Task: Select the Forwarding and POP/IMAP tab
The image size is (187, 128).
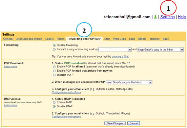Action: click(84, 39)
